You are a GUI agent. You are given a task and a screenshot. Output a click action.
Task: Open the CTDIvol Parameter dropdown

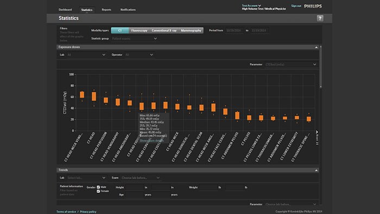pos(290,65)
